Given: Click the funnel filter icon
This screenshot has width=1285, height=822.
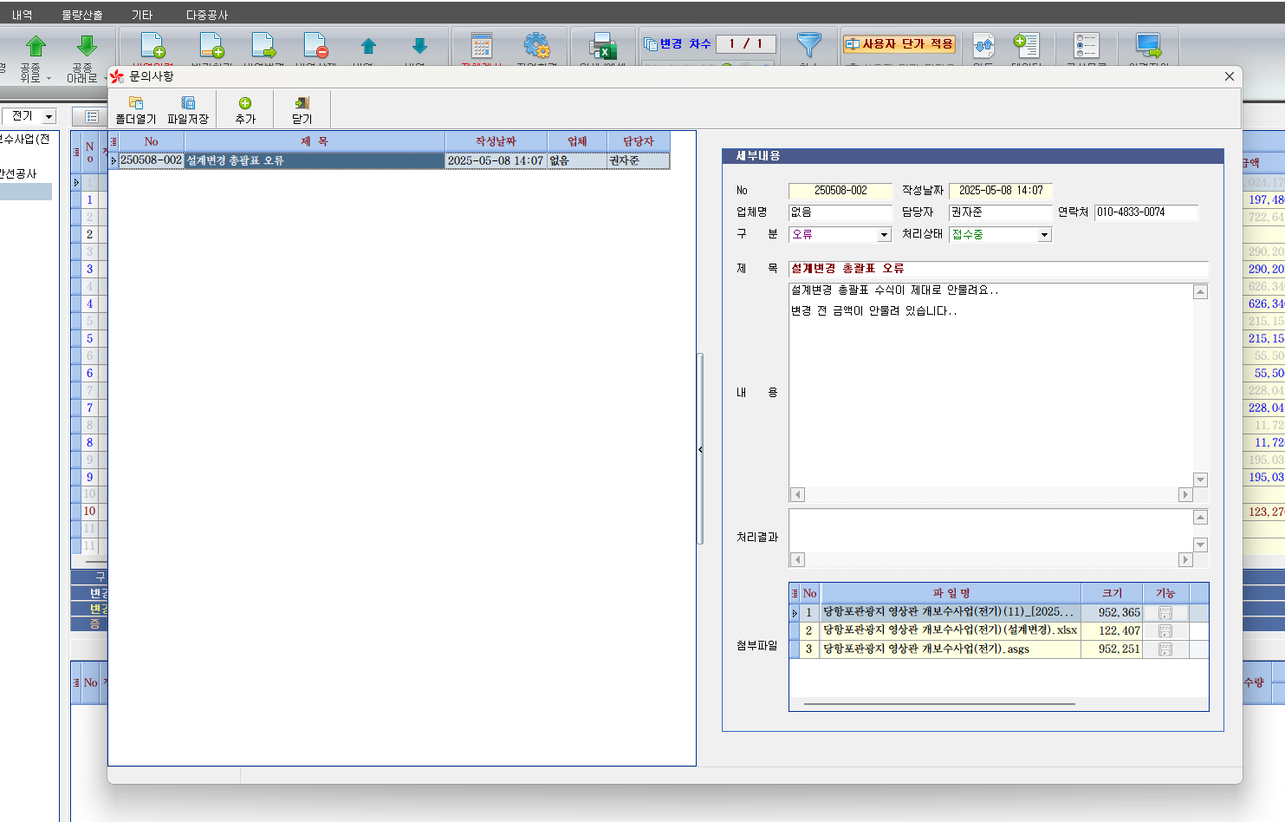Looking at the screenshot, I should click(808, 45).
